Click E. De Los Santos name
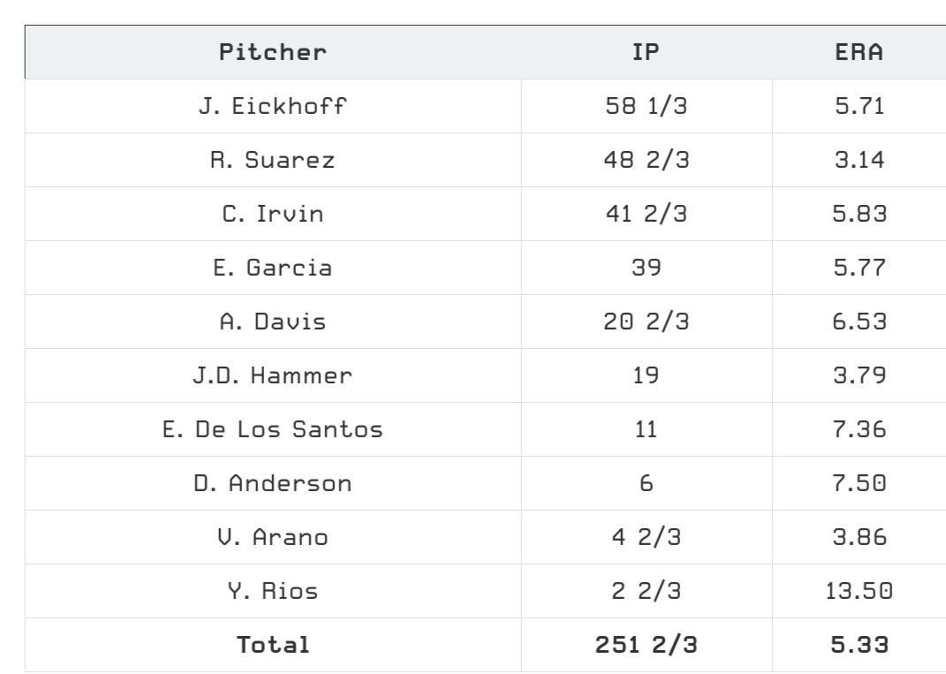This screenshot has width=946, height=674. (x=273, y=429)
